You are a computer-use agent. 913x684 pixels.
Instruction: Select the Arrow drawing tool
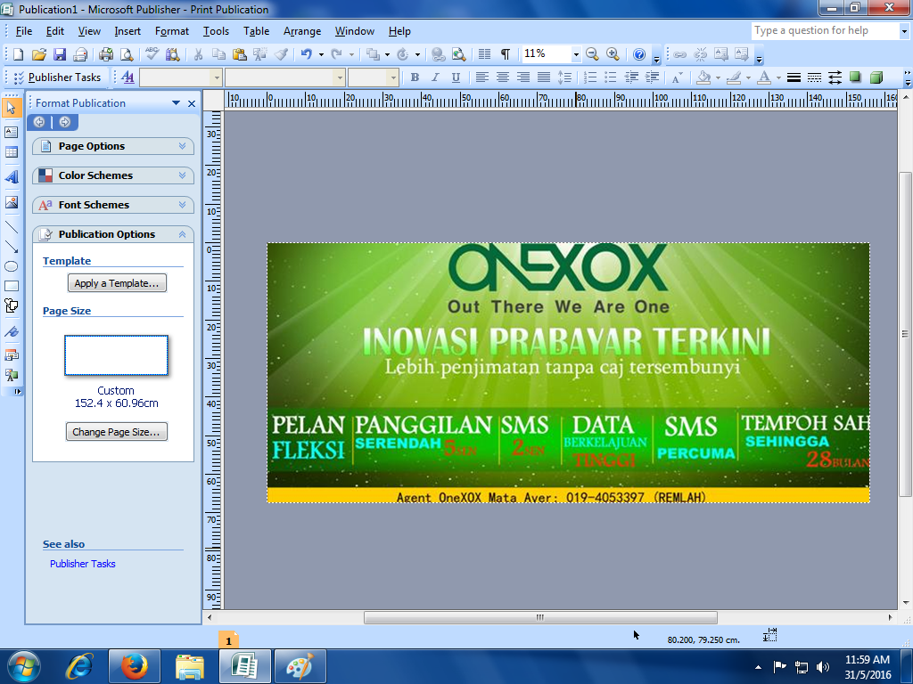point(11,247)
